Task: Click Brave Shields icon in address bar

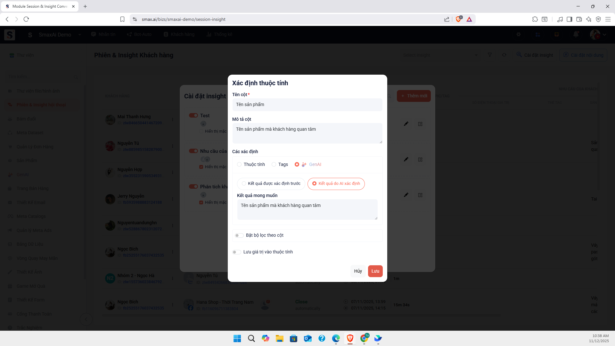Action: coord(459,19)
